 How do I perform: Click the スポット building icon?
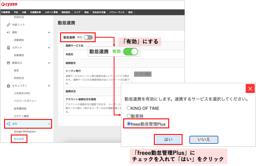click(8, 48)
